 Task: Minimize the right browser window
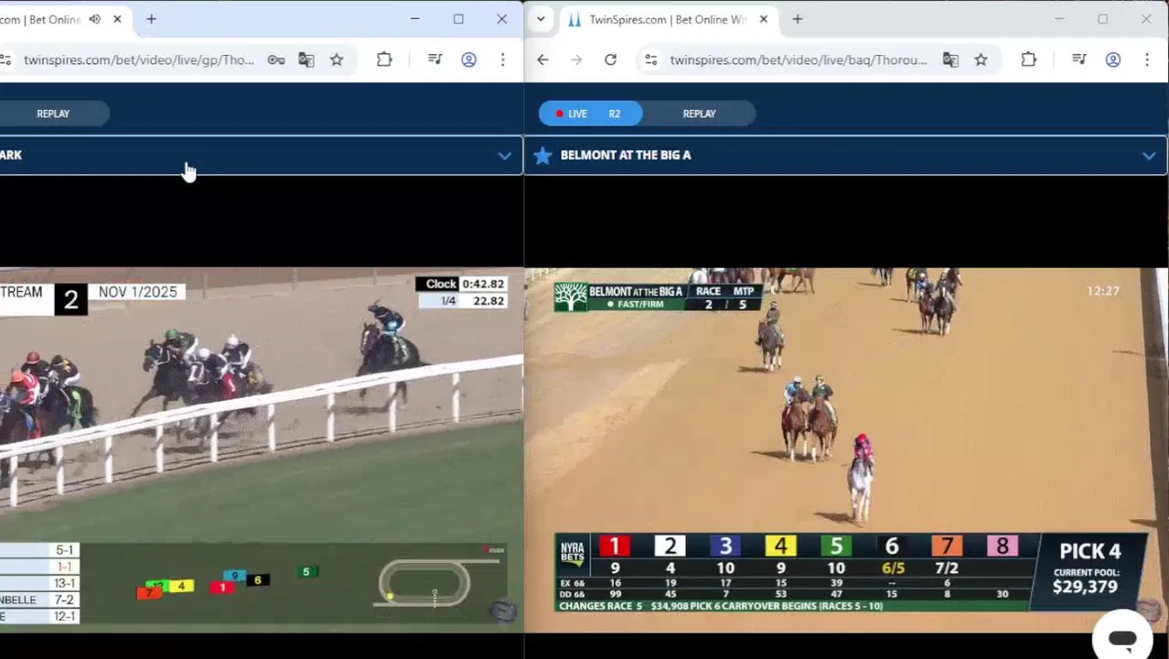tap(1059, 19)
